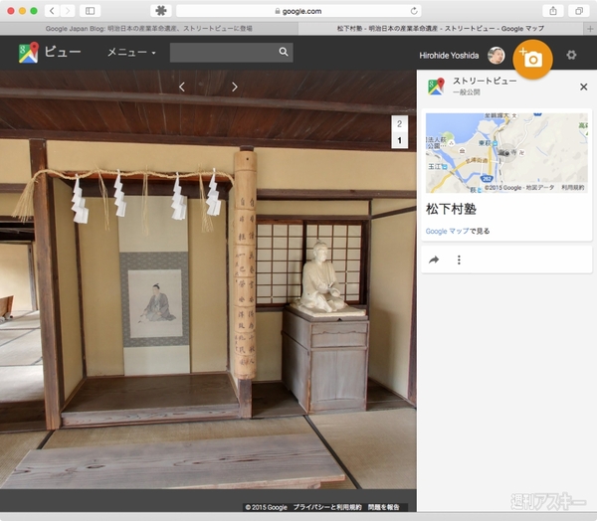597x521 pixels.
Task: Click the 一般公開 visibility label
Action: click(467, 92)
